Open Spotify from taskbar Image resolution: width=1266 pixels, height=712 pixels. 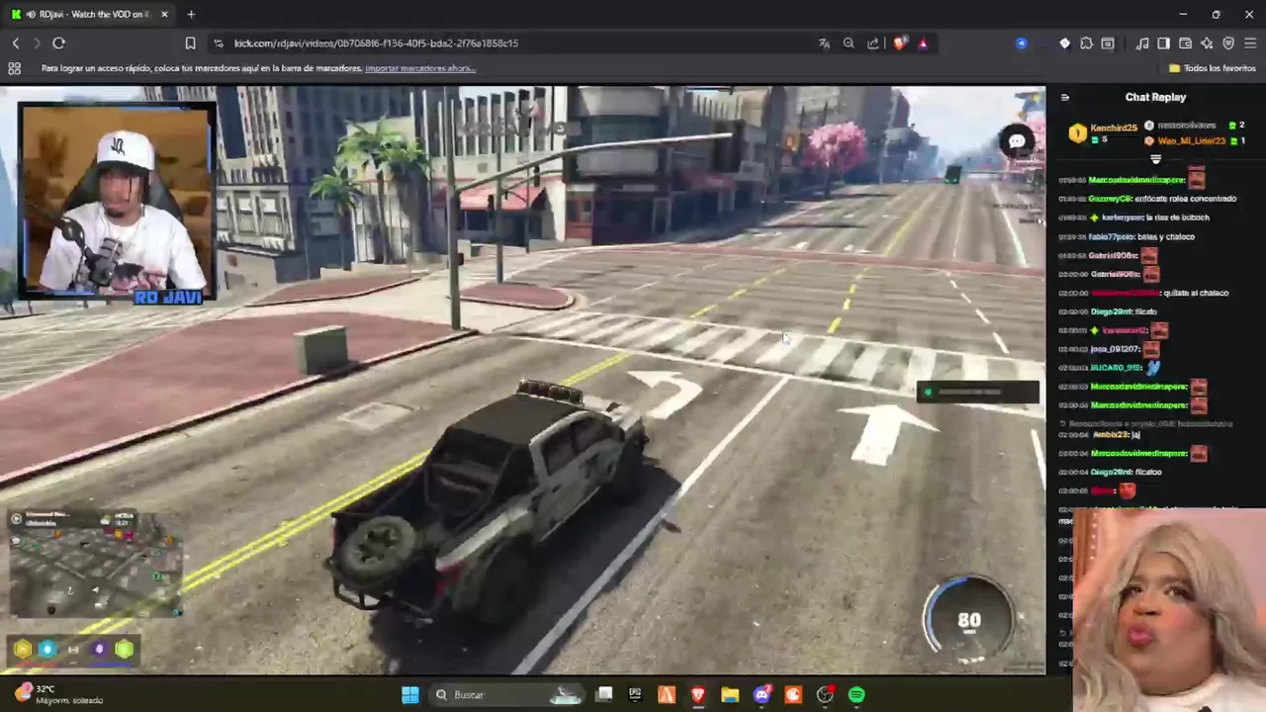857,695
